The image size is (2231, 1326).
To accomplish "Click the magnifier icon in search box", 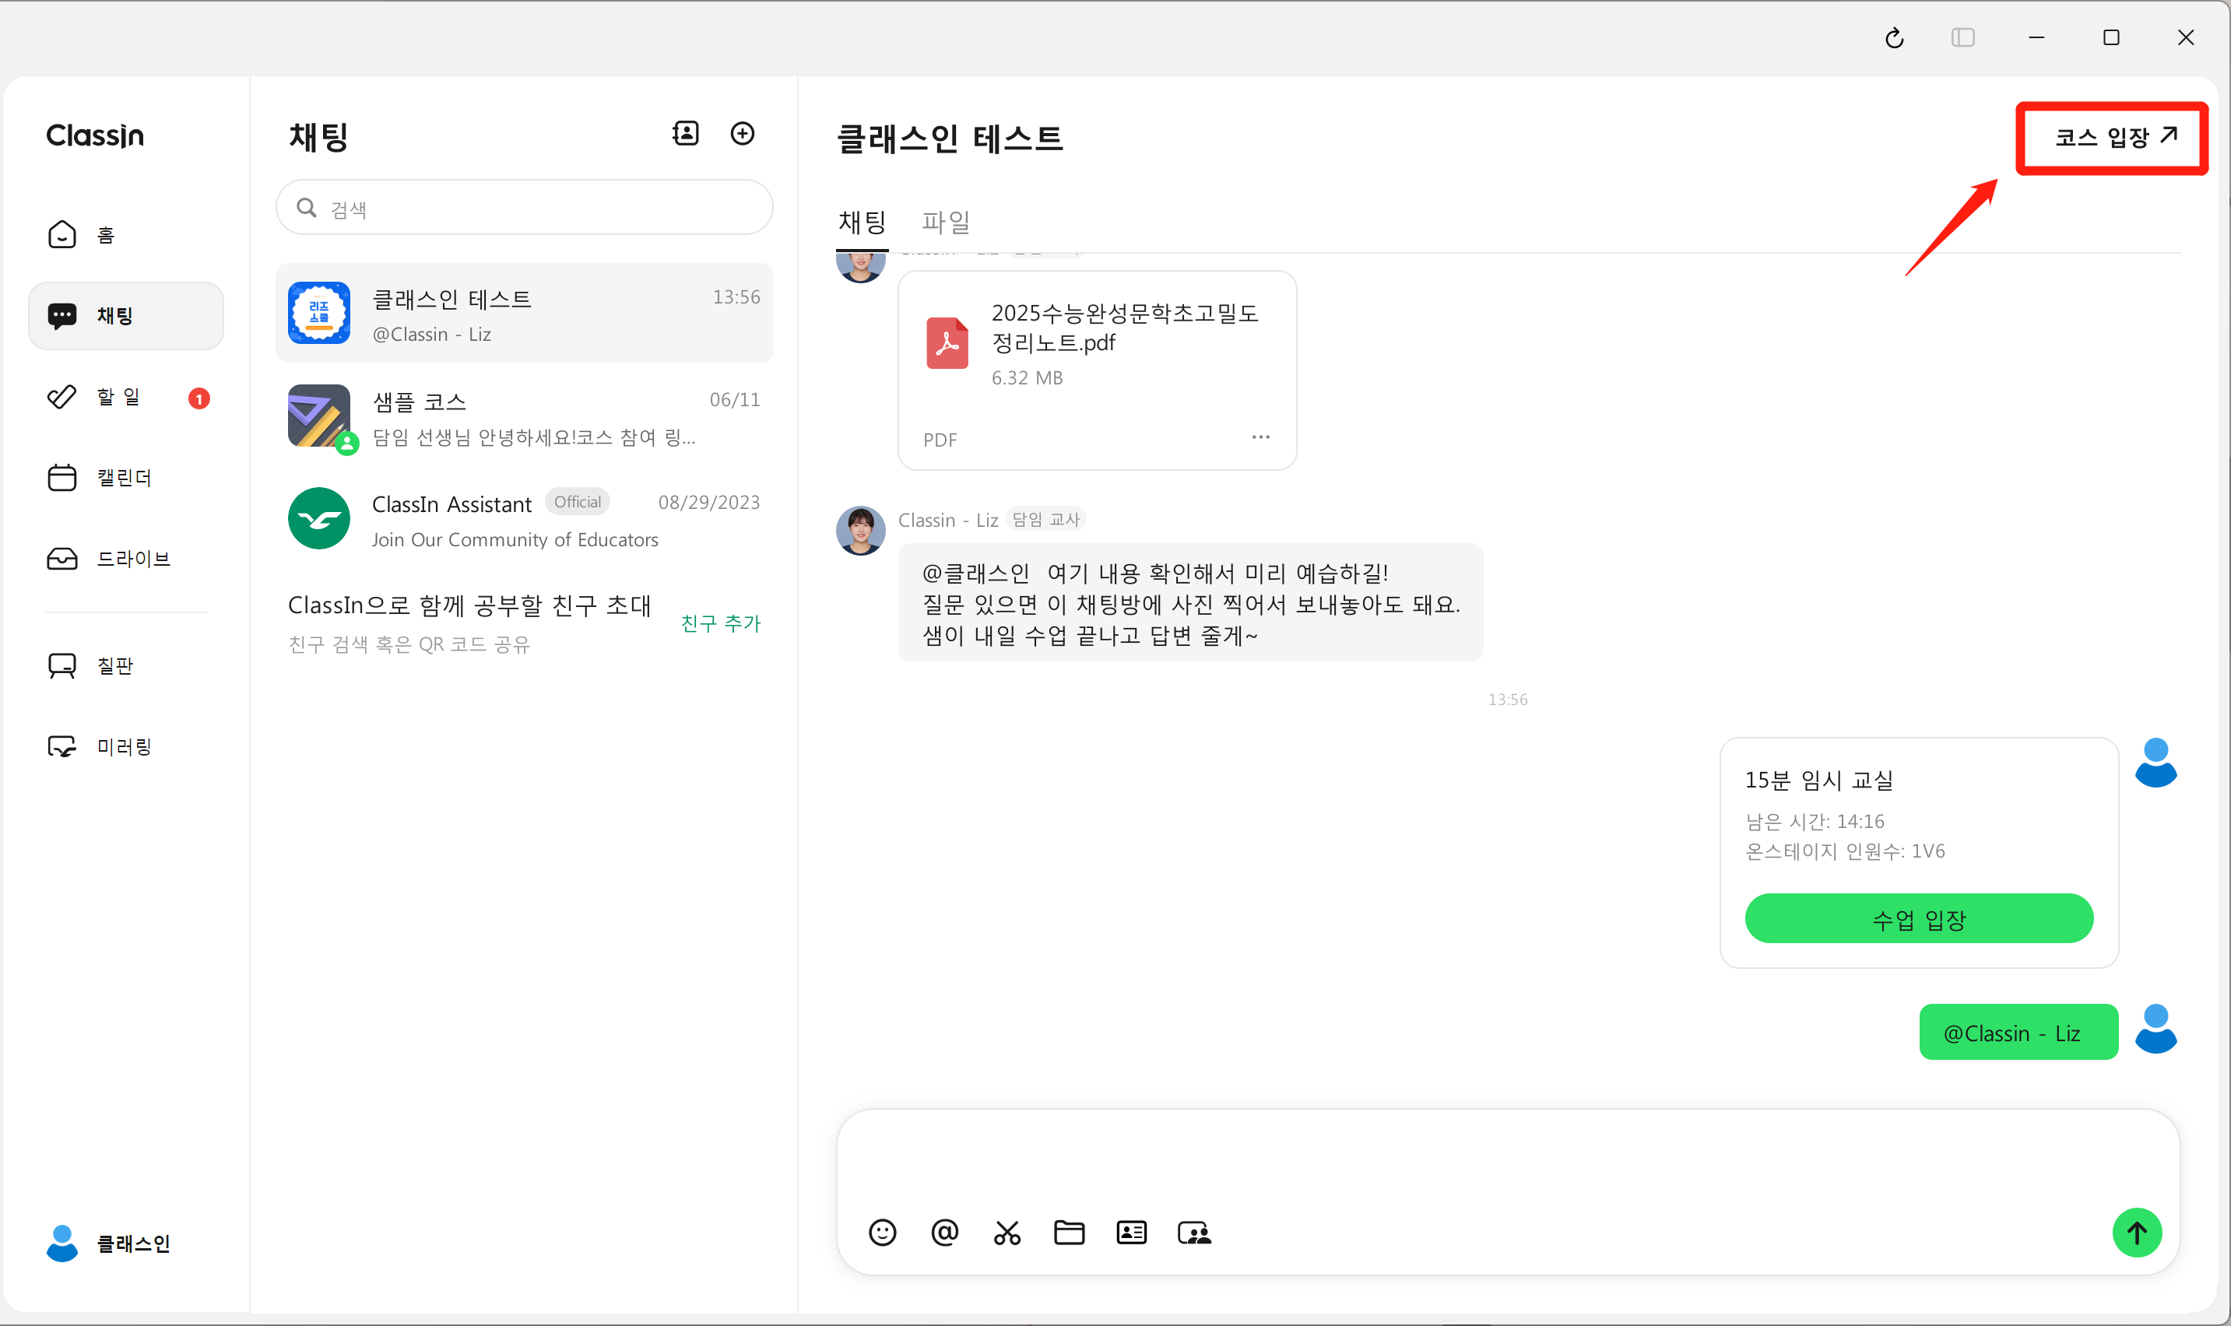I will click(307, 207).
